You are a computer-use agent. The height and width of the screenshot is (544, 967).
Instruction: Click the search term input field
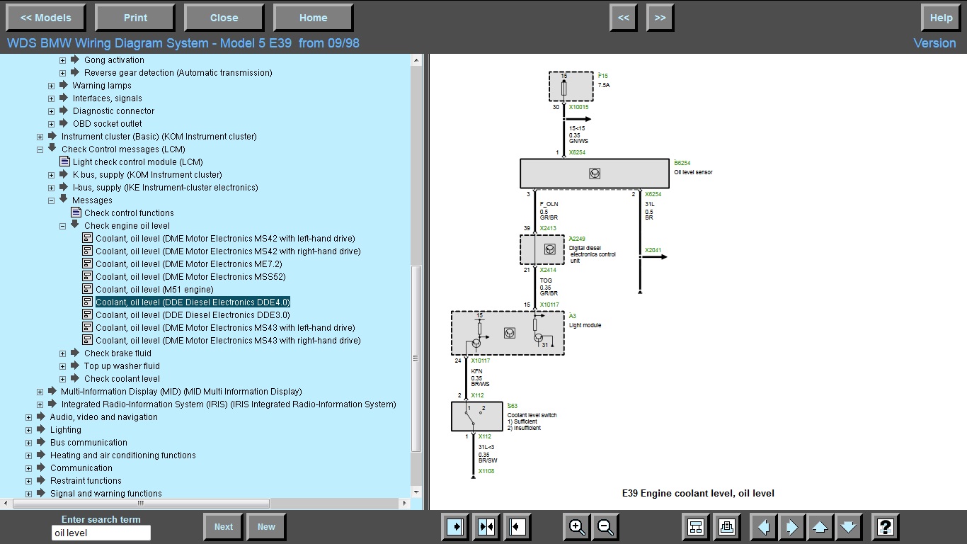(x=101, y=533)
